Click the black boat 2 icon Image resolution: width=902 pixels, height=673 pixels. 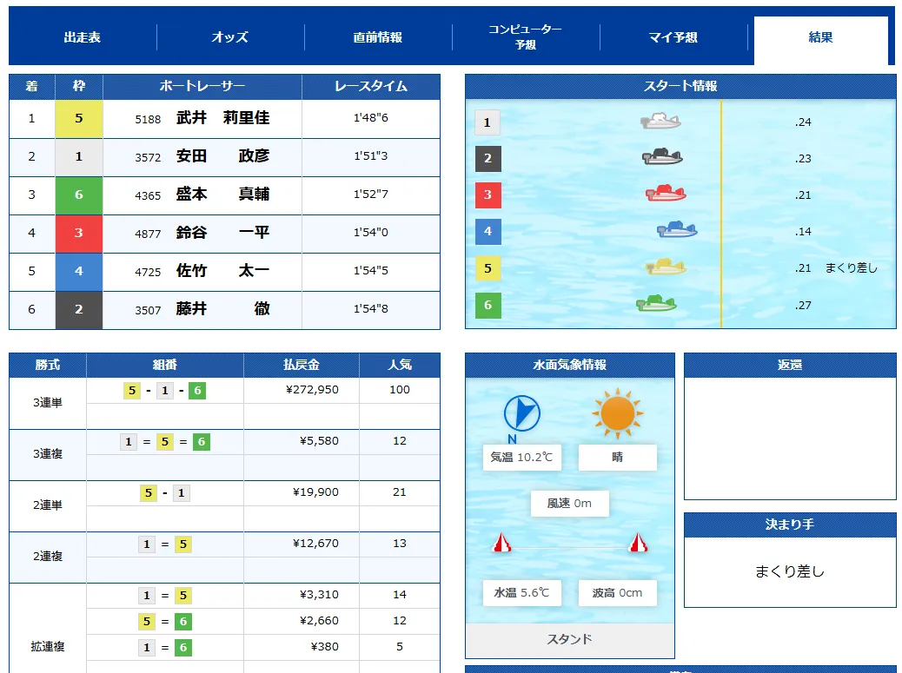(662, 158)
